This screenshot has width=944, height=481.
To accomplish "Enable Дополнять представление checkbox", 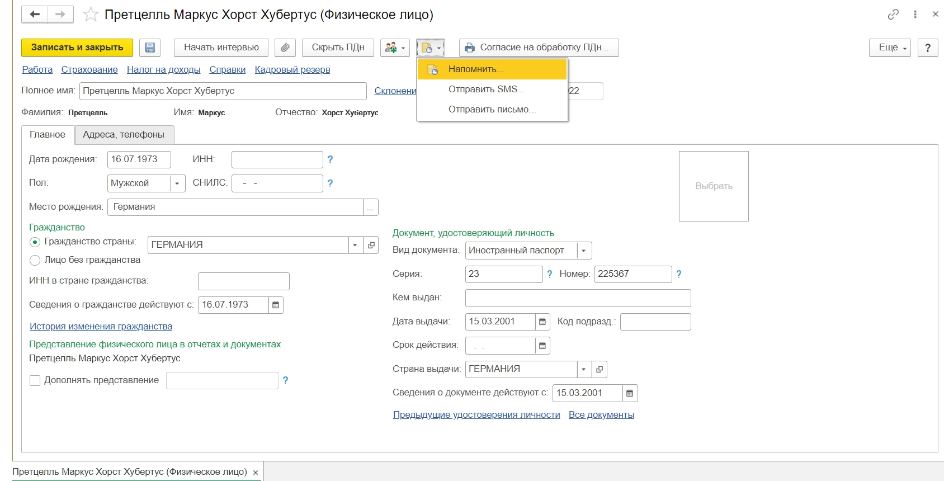I will [35, 380].
